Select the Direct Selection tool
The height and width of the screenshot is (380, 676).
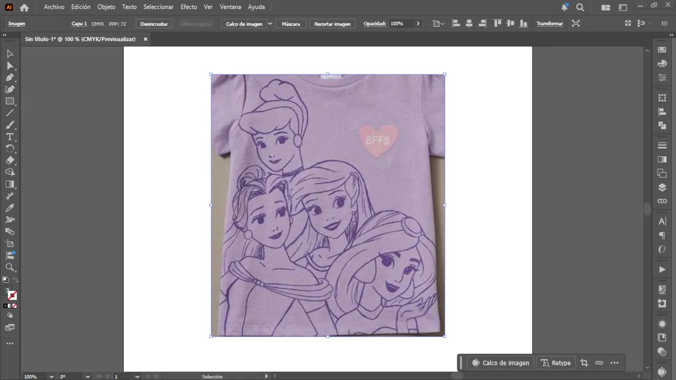(x=10, y=65)
